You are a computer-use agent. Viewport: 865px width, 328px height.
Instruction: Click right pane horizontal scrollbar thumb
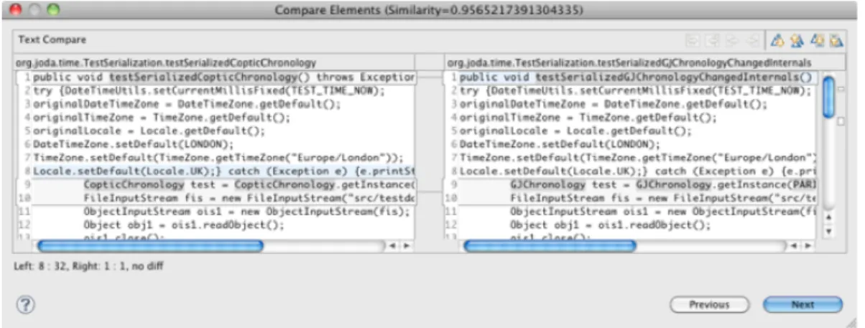coord(550,245)
